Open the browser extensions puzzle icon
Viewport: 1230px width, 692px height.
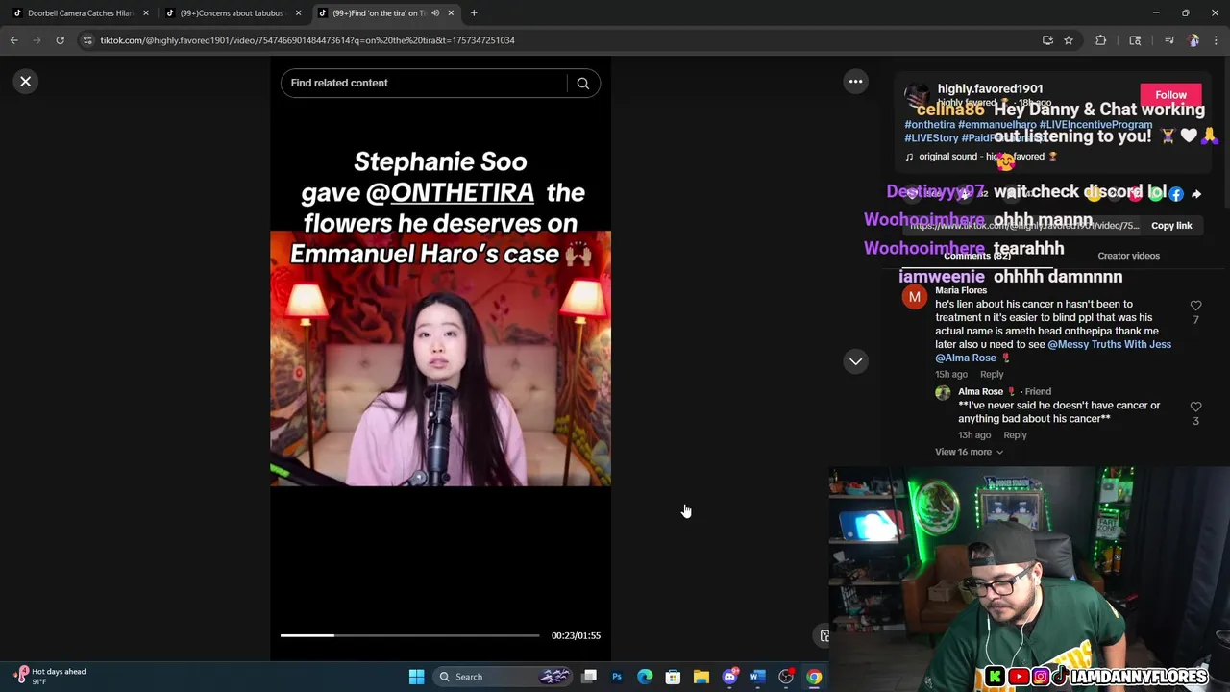point(1101,40)
